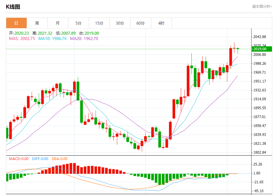This screenshot has height=195, width=277.
Task: Click the K线图 heading
Action: click(13, 7)
